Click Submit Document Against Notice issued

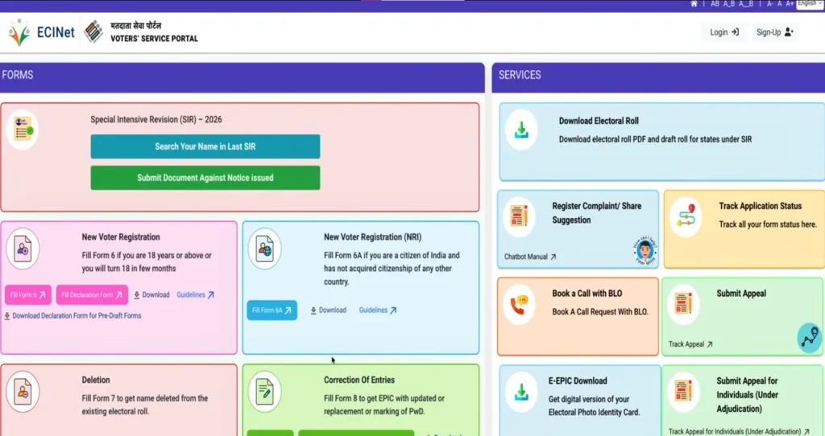(205, 178)
